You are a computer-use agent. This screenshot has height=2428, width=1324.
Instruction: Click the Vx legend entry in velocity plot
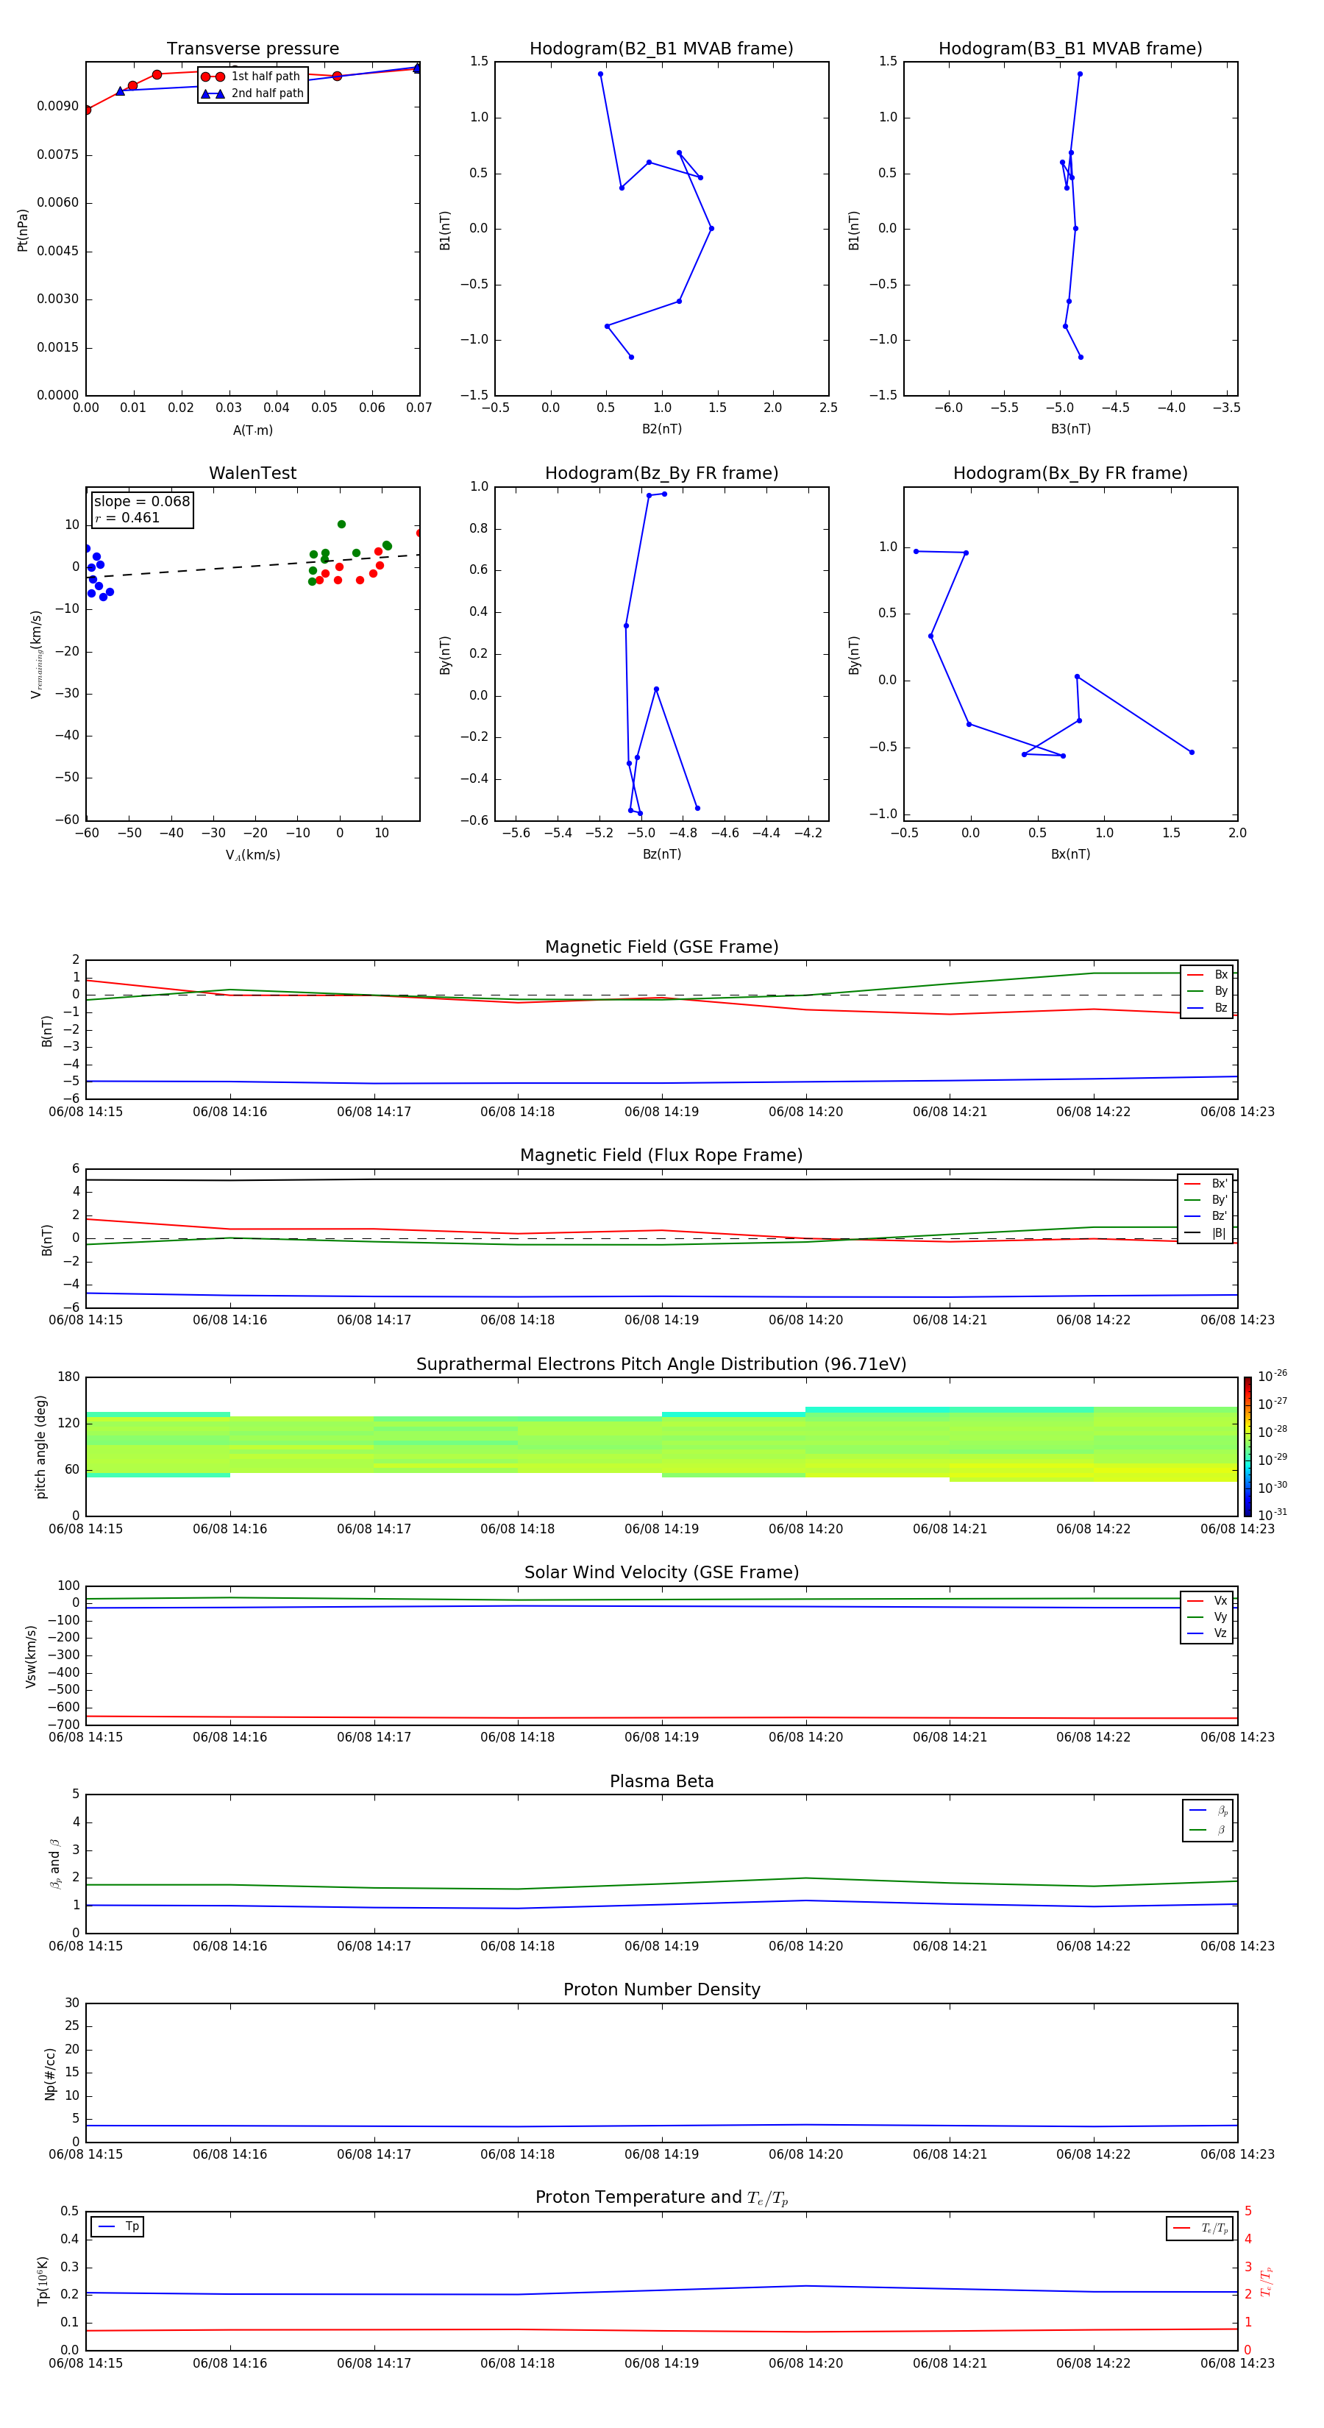[1207, 1600]
